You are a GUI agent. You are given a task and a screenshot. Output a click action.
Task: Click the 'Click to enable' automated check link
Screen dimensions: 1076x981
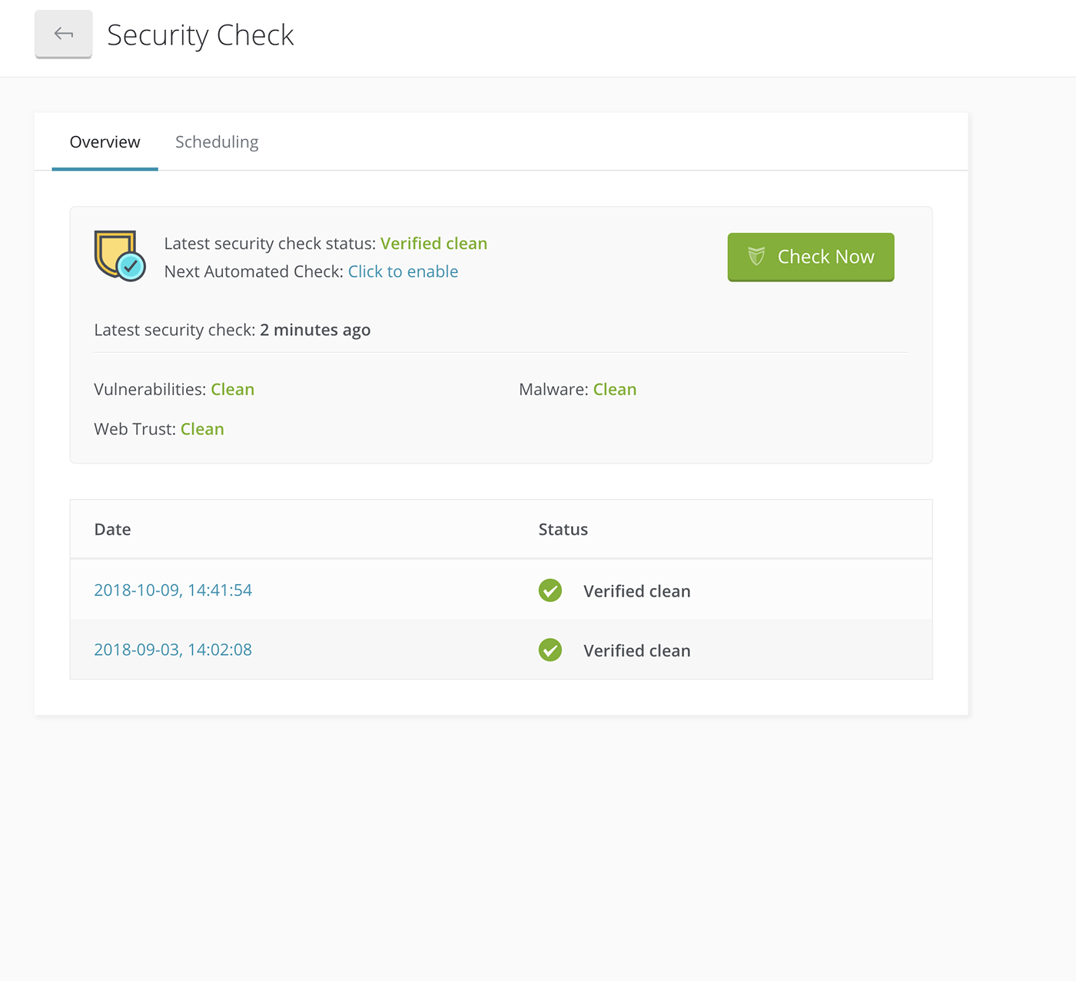(x=403, y=271)
